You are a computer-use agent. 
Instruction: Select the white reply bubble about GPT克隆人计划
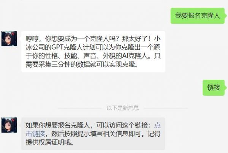point(93,52)
